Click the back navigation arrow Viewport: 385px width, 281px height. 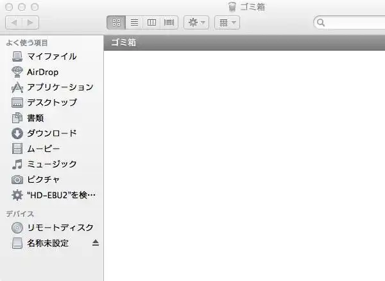13,22
